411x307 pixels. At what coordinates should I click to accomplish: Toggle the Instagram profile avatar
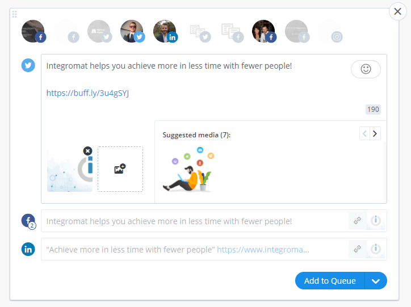(x=329, y=32)
